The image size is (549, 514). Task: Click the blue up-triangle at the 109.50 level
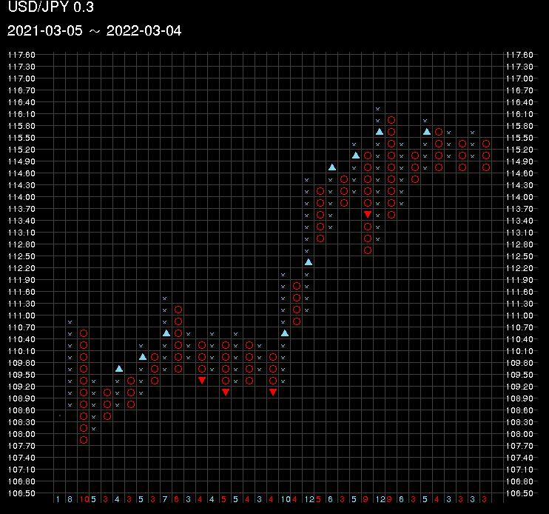119,368
